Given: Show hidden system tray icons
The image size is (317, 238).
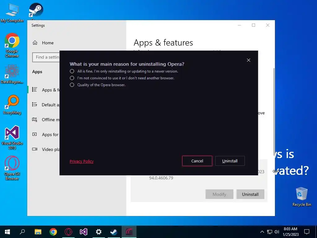Looking at the screenshot, I should 262,232.
